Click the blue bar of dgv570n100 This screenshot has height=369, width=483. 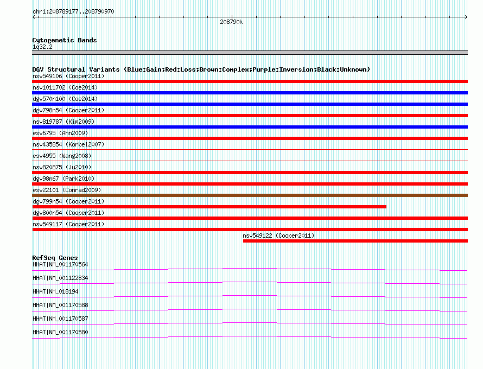[x=250, y=104]
